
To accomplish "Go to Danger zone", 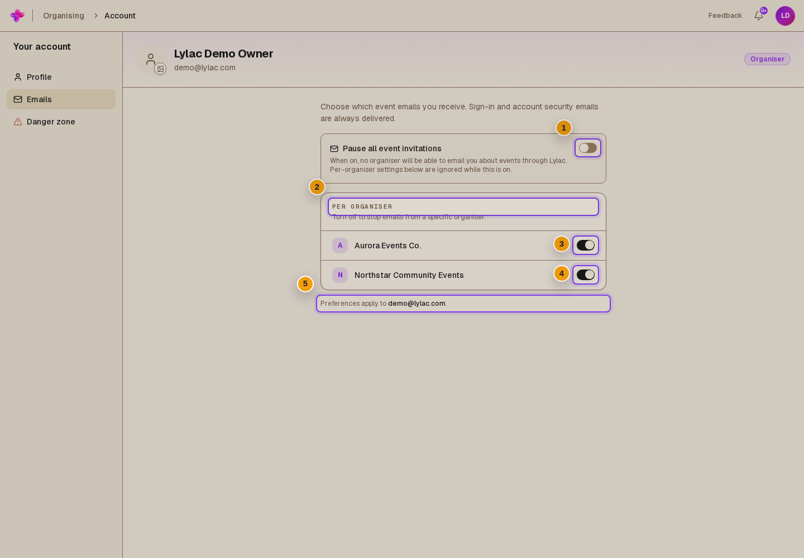I will (61, 122).
